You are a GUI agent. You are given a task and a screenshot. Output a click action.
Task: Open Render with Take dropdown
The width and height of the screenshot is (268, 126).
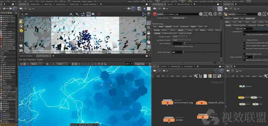(x=179, y=18)
